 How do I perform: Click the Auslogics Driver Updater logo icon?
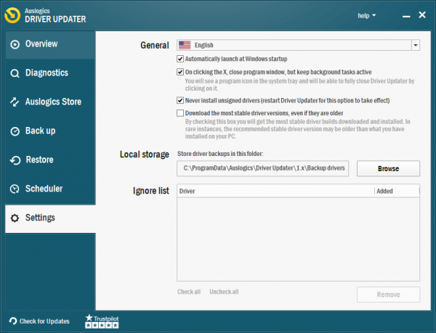[12, 15]
